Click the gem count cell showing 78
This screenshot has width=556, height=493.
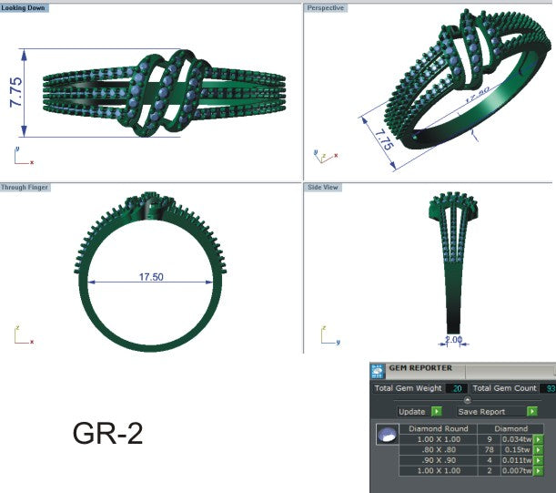(x=490, y=450)
